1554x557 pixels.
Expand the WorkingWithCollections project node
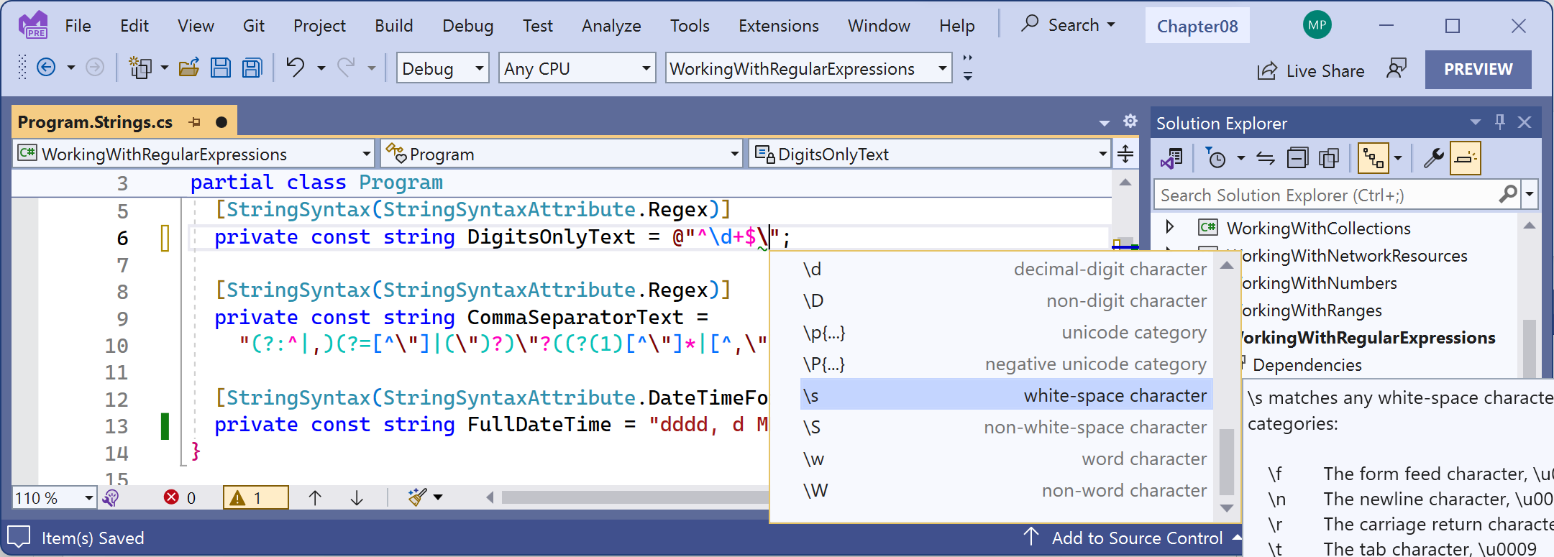pos(1170,227)
